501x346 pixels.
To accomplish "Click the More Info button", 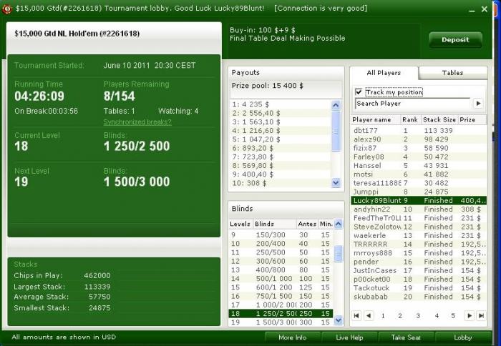I will tap(292, 337).
